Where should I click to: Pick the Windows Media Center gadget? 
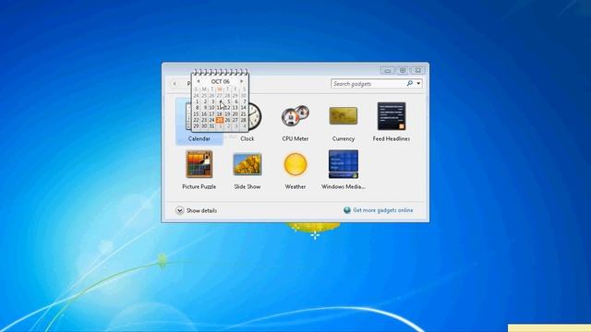pos(343,164)
